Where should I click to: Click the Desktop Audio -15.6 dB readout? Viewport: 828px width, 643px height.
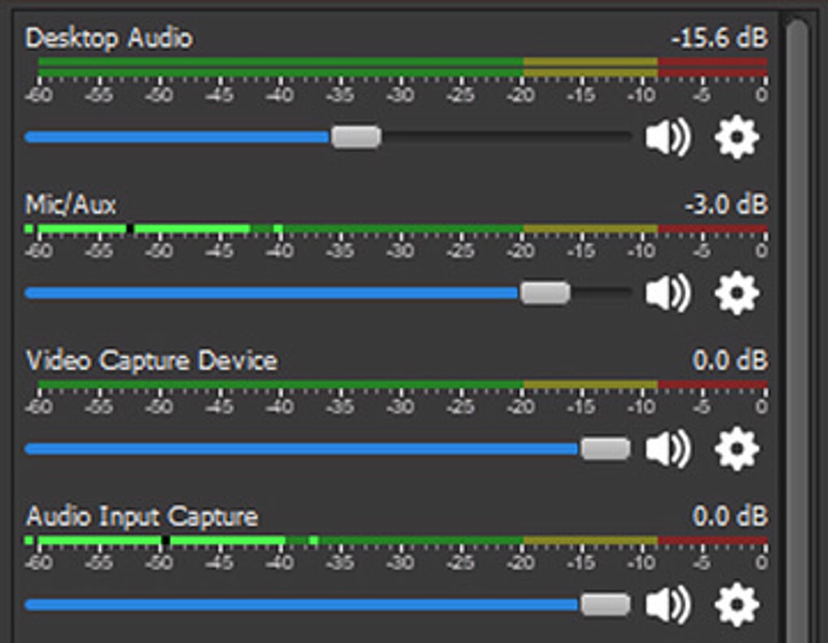[719, 38]
